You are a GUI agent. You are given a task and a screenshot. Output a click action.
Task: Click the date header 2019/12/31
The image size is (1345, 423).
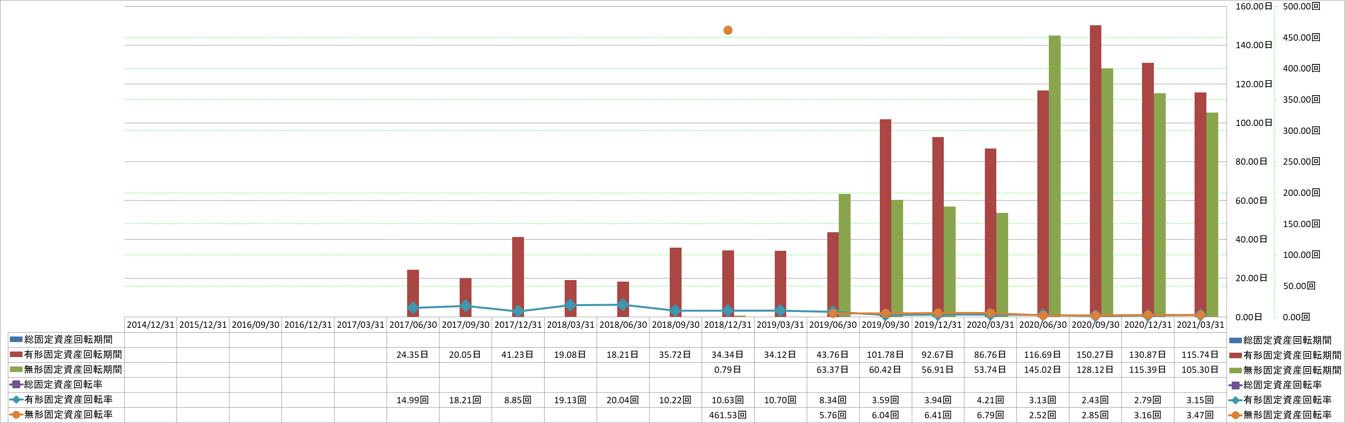tap(938, 325)
